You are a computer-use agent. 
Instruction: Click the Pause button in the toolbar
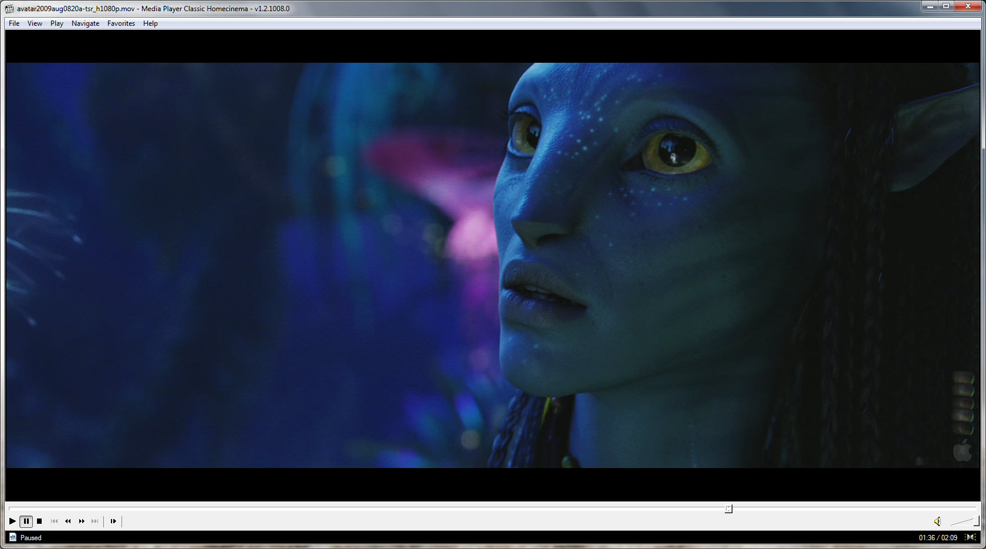26,521
